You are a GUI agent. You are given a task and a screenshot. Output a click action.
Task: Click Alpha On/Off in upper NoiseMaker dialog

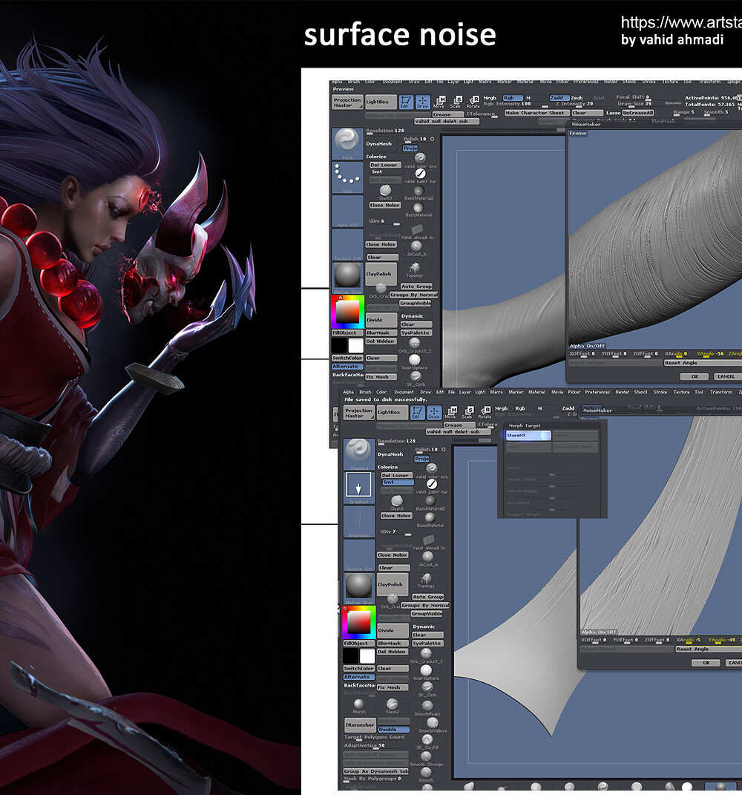(587, 346)
